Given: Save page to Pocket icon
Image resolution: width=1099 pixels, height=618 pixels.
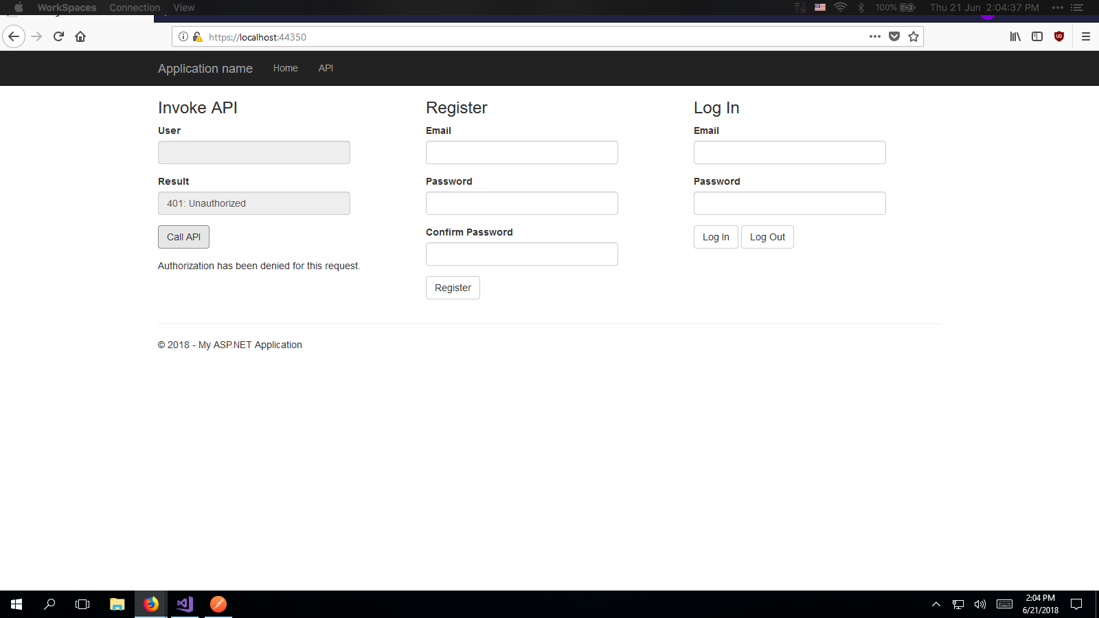Looking at the screenshot, I should 894,36.
